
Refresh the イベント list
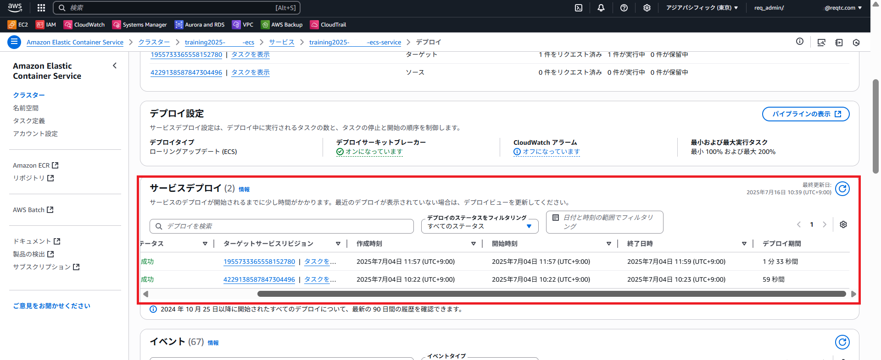842,342
